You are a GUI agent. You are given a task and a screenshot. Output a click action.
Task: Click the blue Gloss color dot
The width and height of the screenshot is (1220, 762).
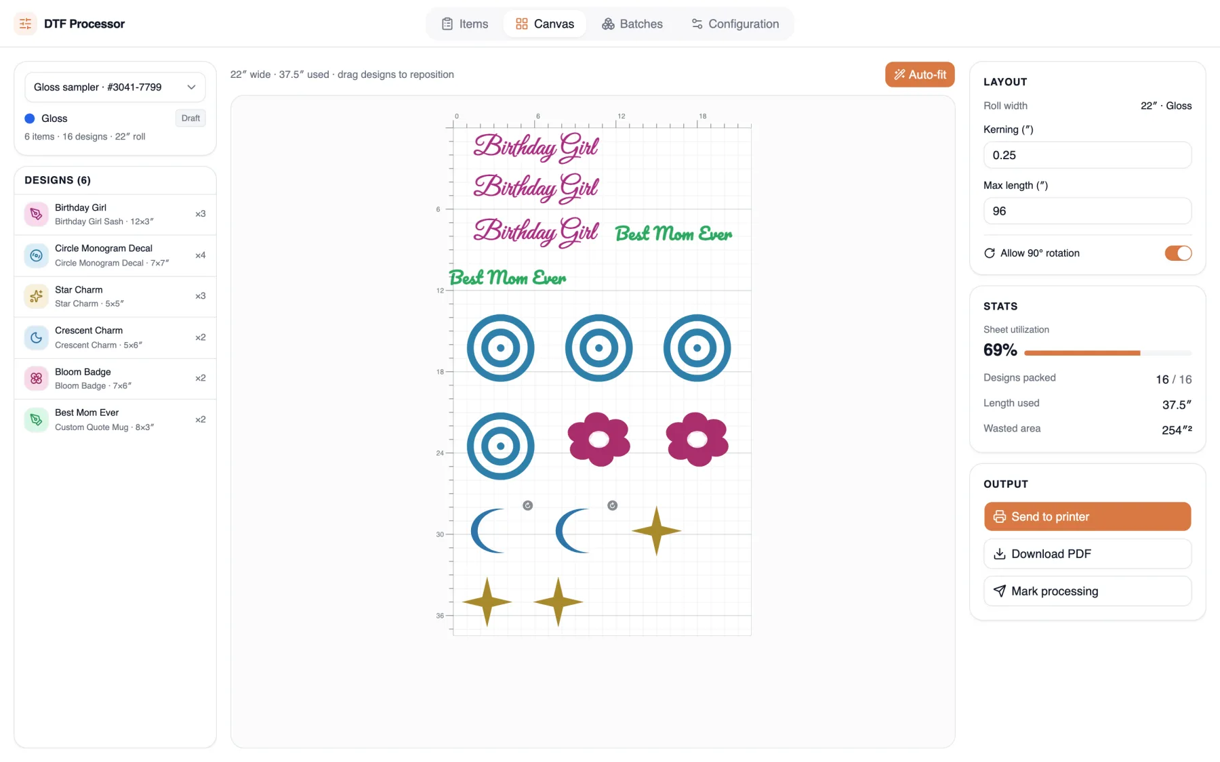pyautogui.click(x=30, y=119)
